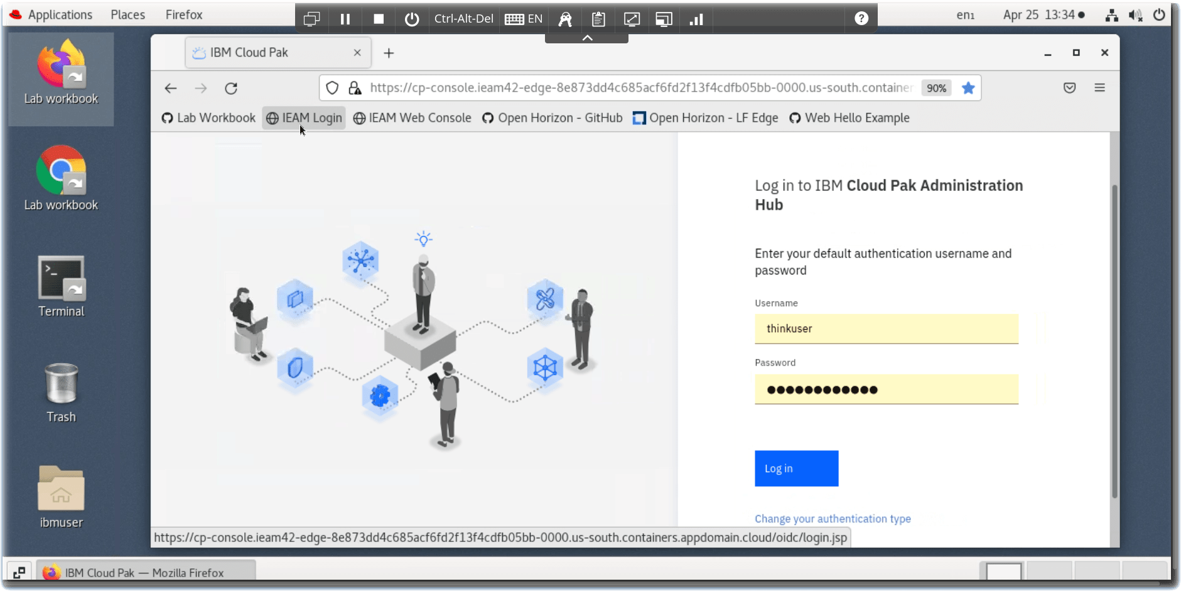The width and height of the screenshot is (1181, 591).
Task: Click the 90% zoom indicator
Action: pos(936,89)
